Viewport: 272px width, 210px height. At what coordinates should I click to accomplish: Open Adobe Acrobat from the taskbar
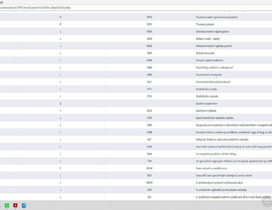pos(16,205)
